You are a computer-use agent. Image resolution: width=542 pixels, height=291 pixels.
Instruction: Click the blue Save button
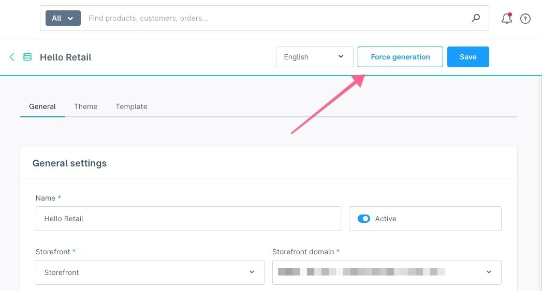pos(468,57)
